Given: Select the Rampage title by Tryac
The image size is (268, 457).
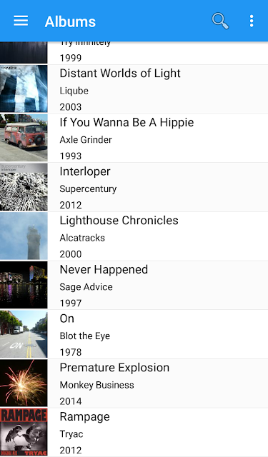Looking at the screenshot, I should tap(84, 417).
